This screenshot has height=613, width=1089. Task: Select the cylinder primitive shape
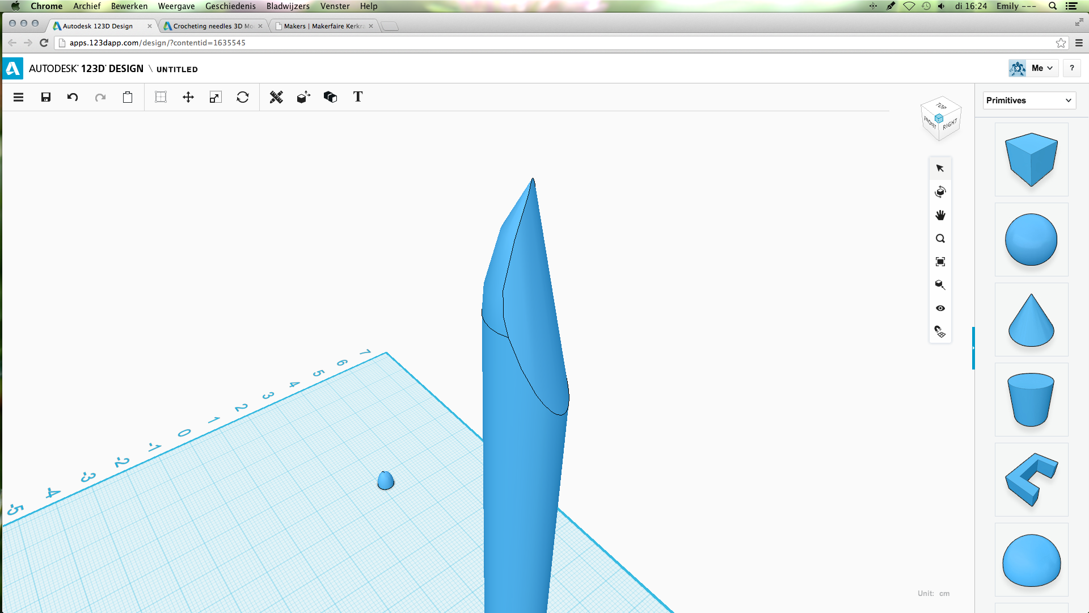[1031, 399]
